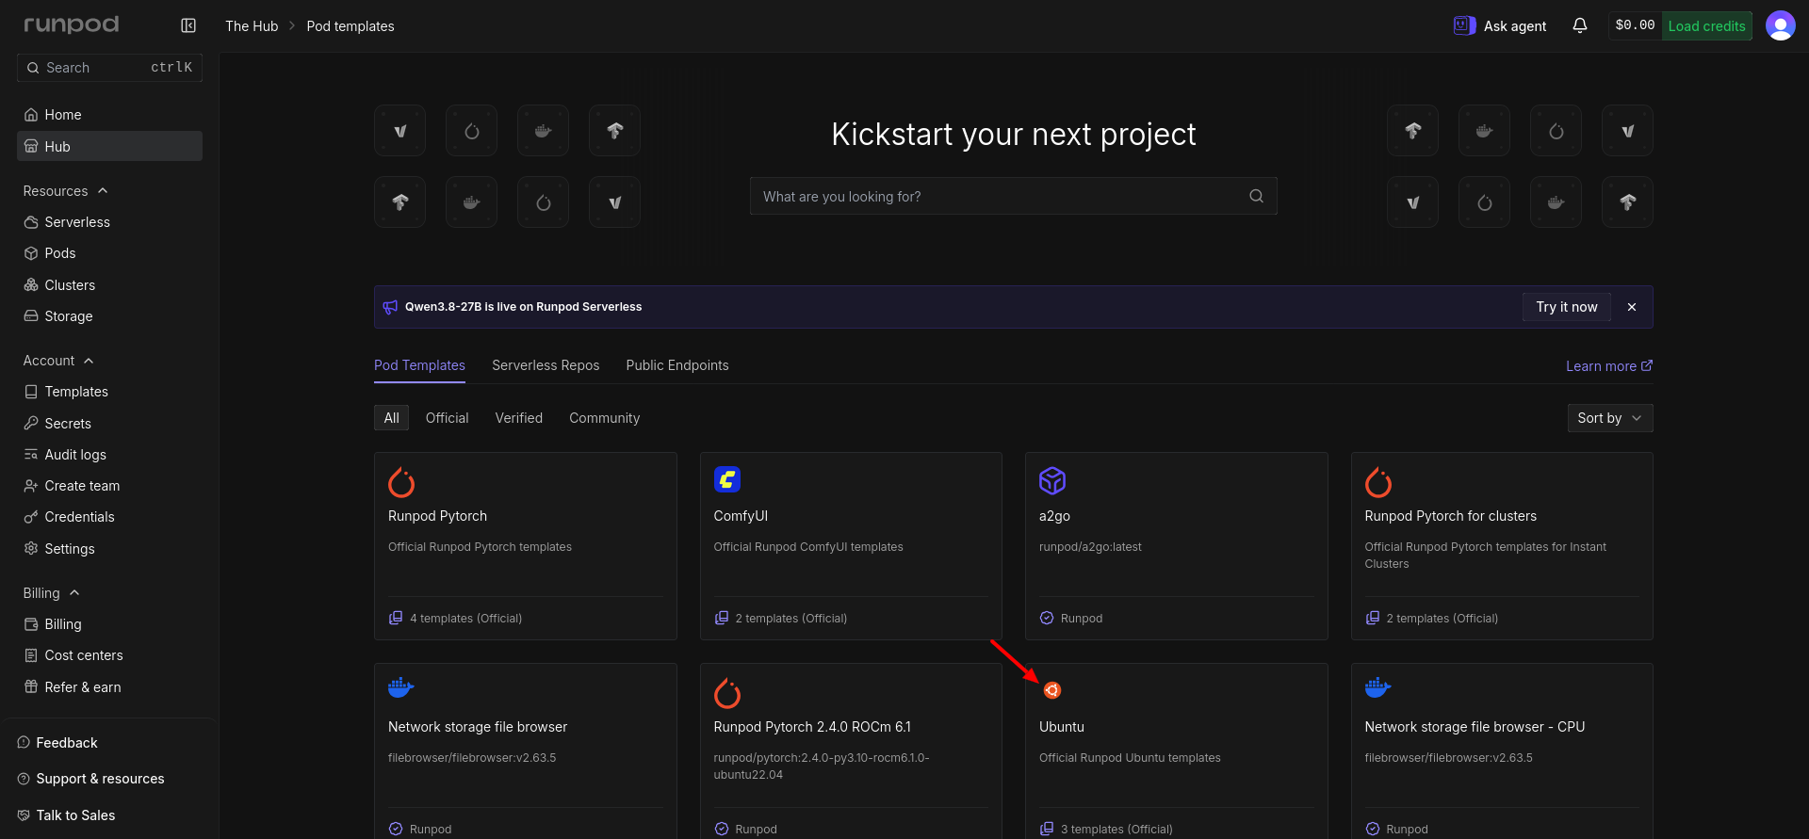Click "filebrowser/filebrowser:v2.63.5" on the CPU card
The width and height of the screenshot is (1809, 839).
(1448, 758)
